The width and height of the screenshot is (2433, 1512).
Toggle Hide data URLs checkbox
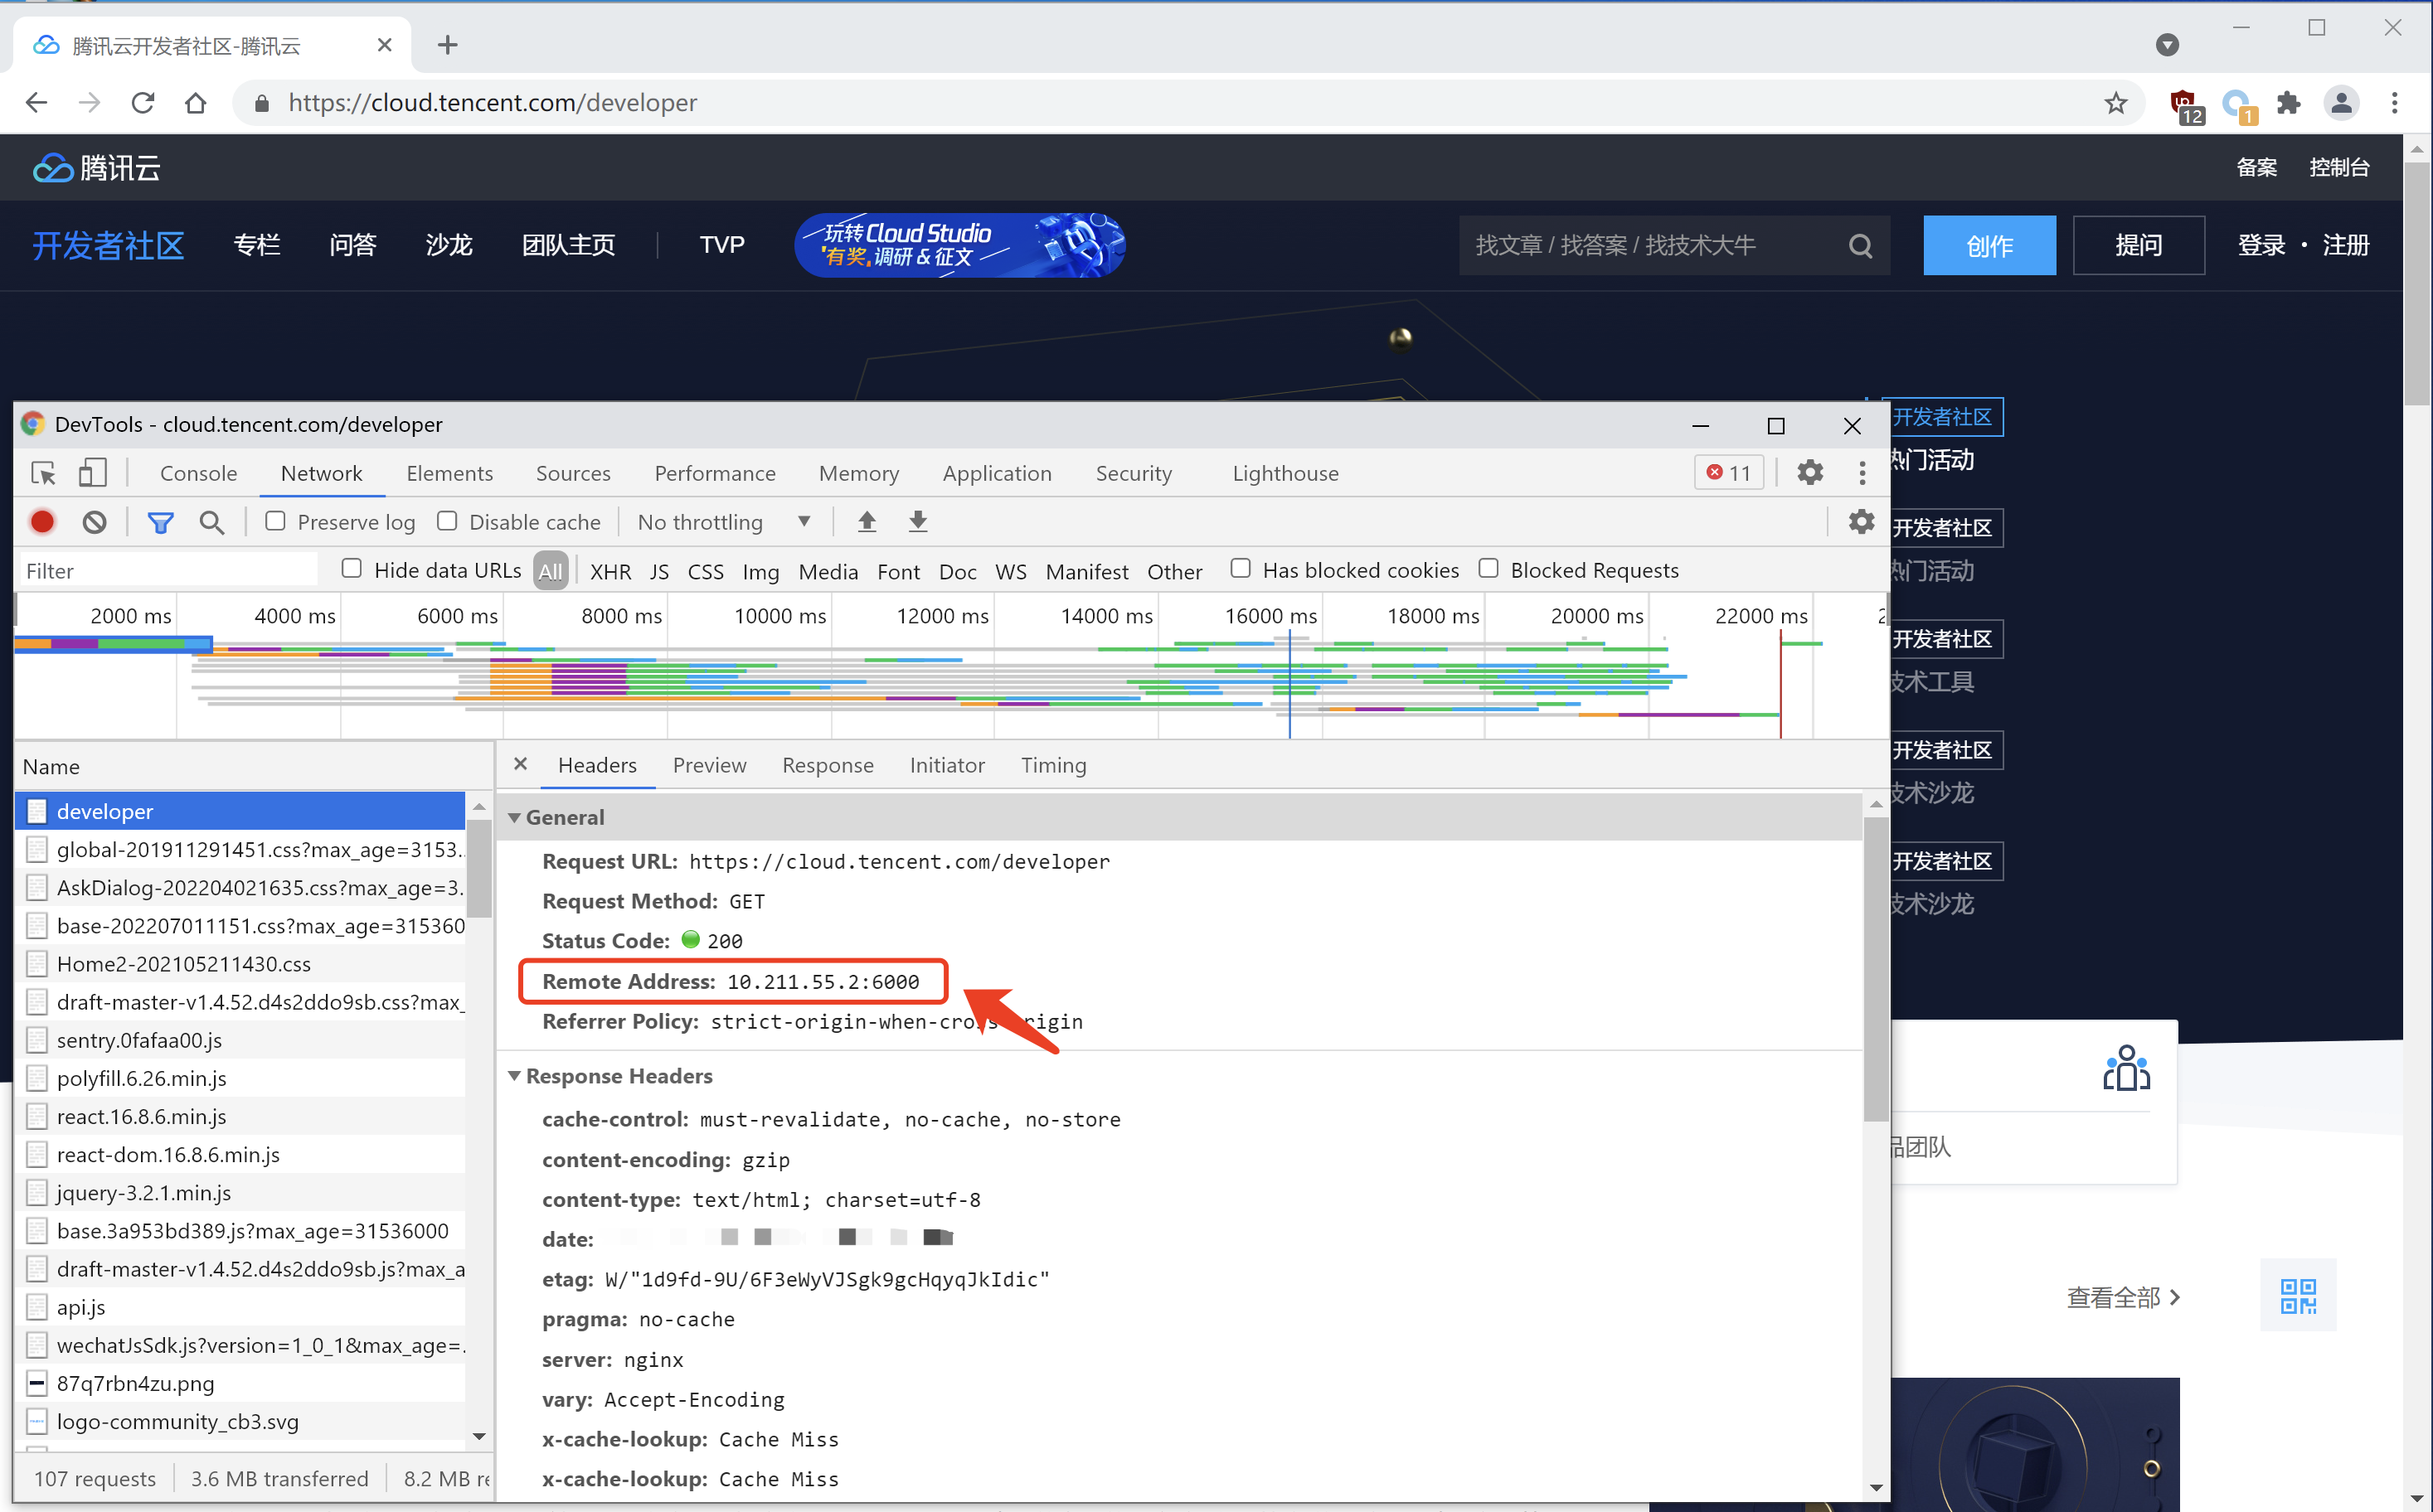[x=347, y=569]
